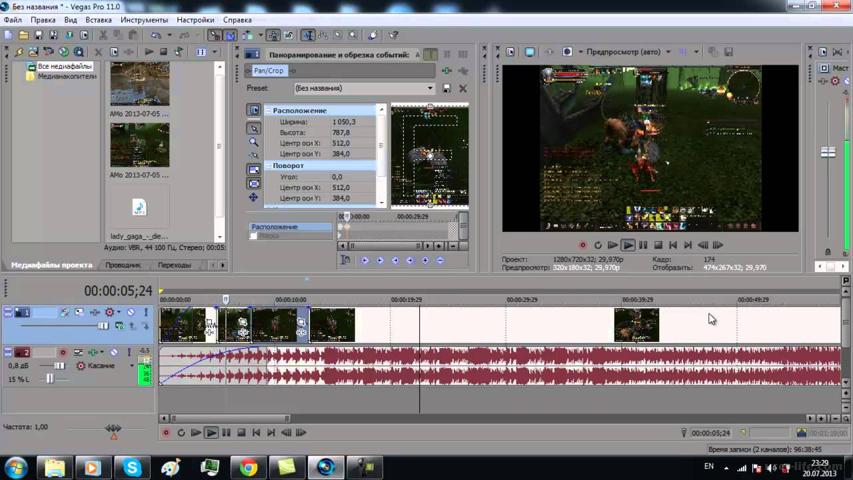This screenshot has height=480, width=853.
Task: Open Google Chrome from the taskbar
Action: pos(249,467)
